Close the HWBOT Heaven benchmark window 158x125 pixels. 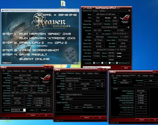[x=77, y=10]
